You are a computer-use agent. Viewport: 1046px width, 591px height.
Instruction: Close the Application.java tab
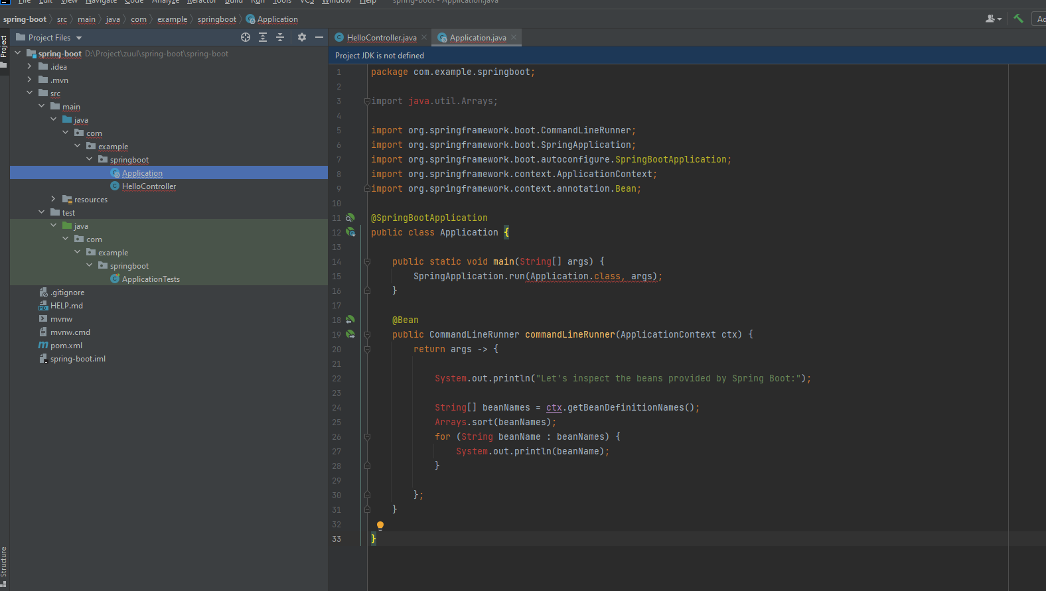click(514, 37)
